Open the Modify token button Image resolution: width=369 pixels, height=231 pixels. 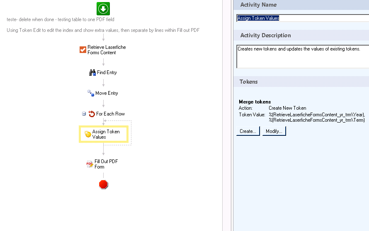[x=274, y=131]
